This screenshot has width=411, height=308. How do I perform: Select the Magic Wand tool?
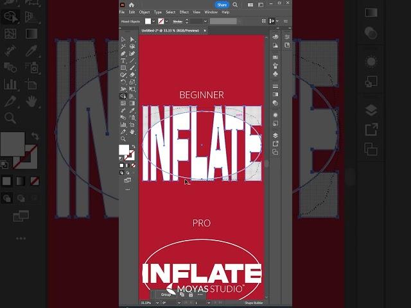pyautogui.click(x=123, y=46)
